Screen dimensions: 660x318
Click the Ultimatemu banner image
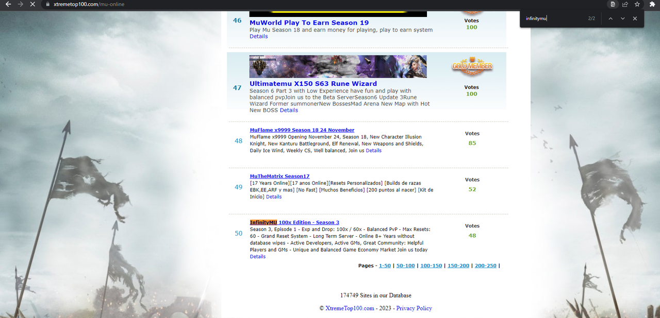(x=338, y=66)
